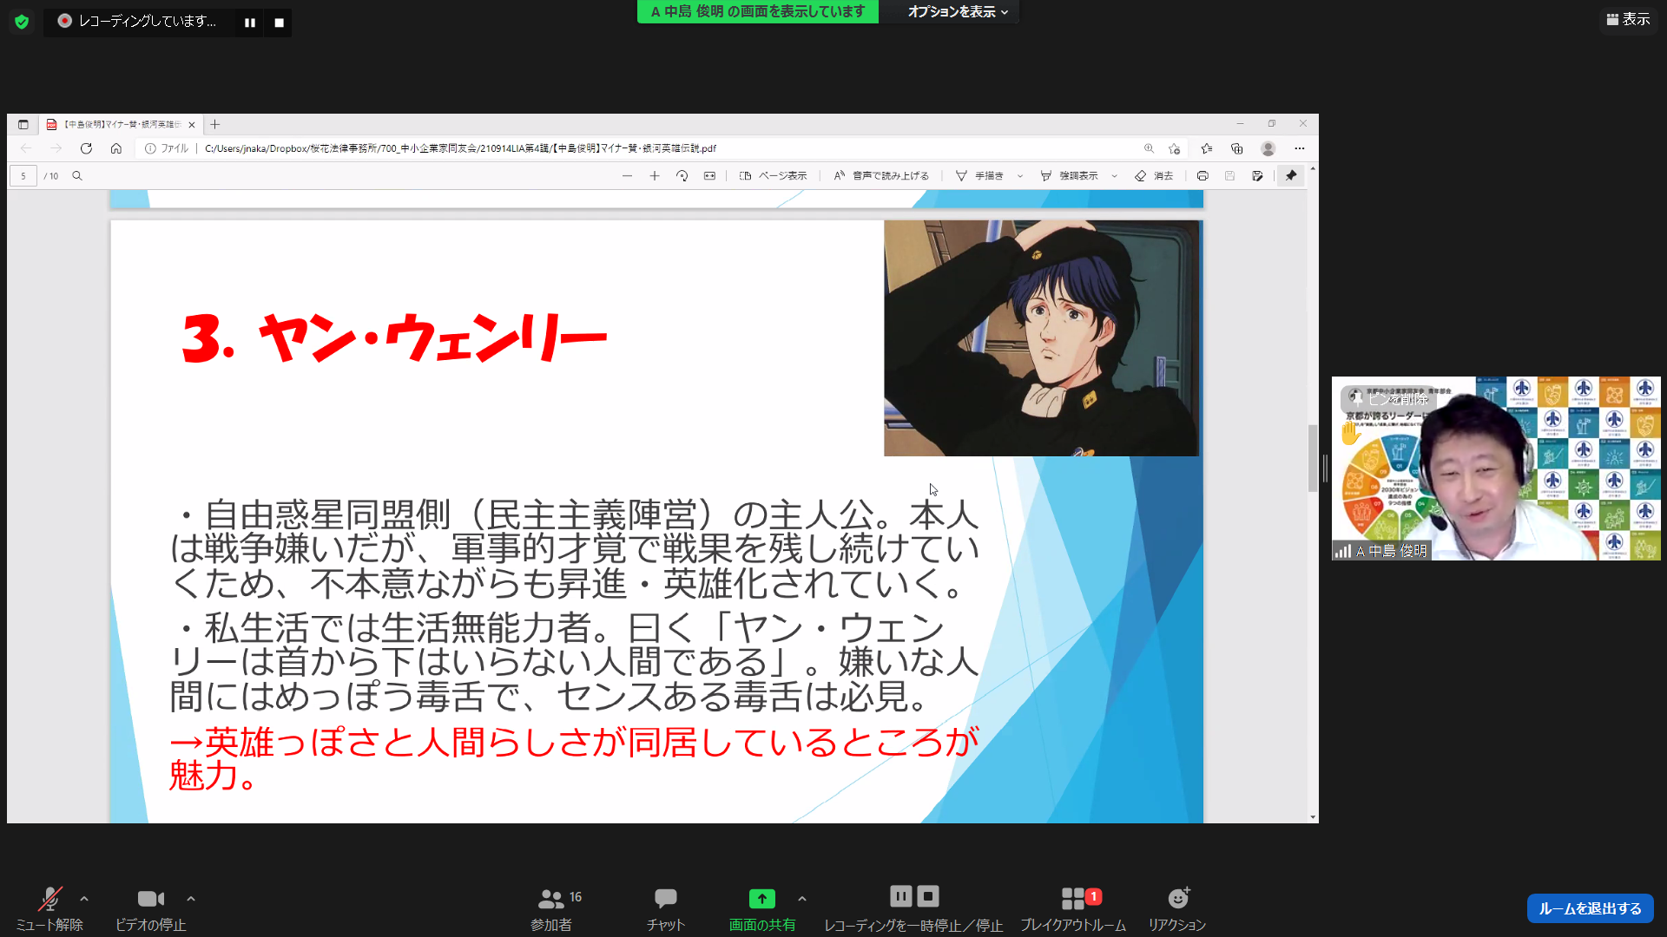The height and width of the screenshot is (937, 1667).
Task: Click ルームを退出する leave room button
Action: (x=1590, y=908)
